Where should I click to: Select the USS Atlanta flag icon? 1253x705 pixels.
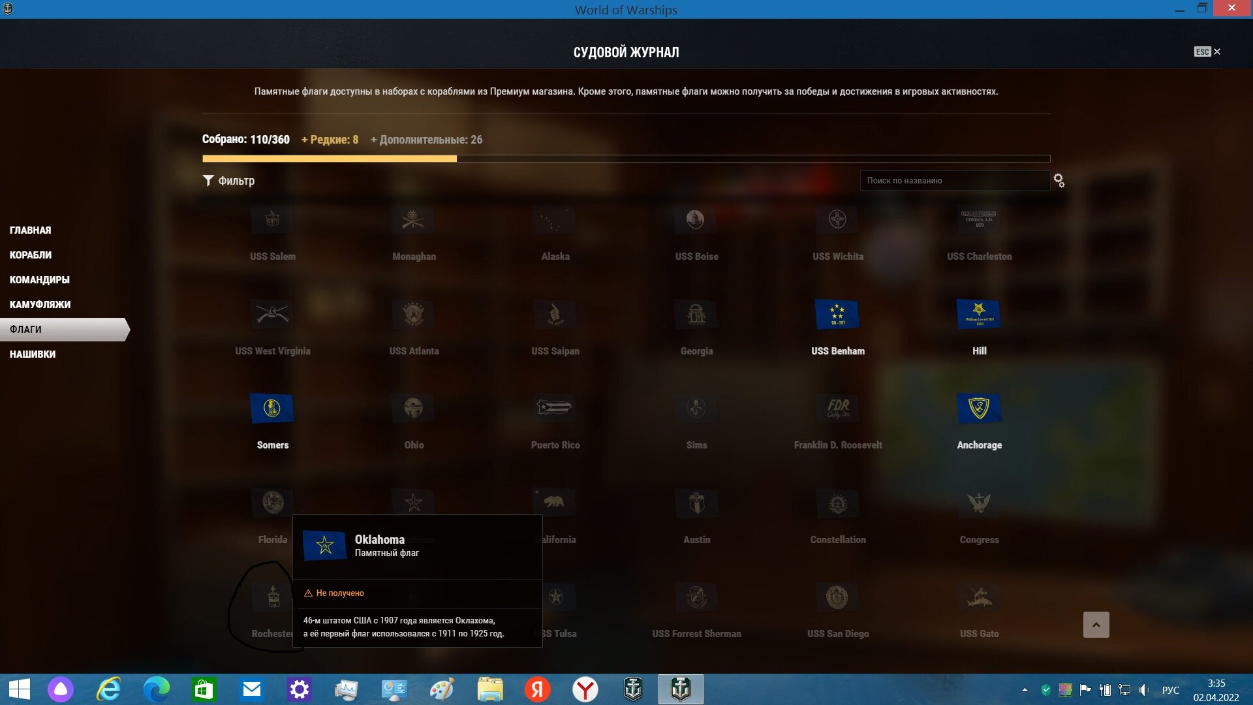413,314
